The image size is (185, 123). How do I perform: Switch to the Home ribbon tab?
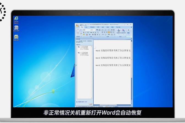(x=82, y=27)
